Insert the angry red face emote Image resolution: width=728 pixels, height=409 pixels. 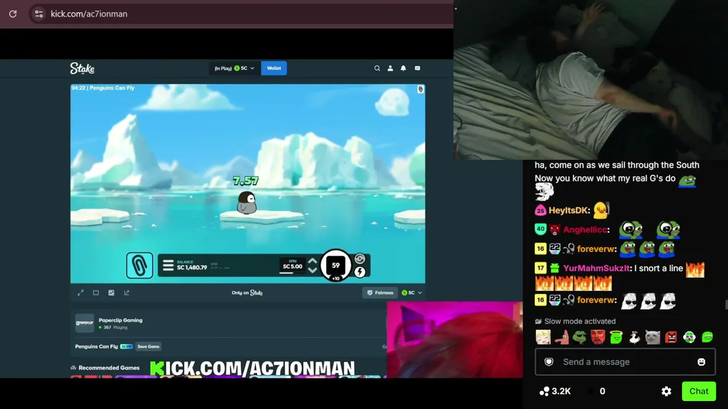pyautogui.click(x=671, y=337)
